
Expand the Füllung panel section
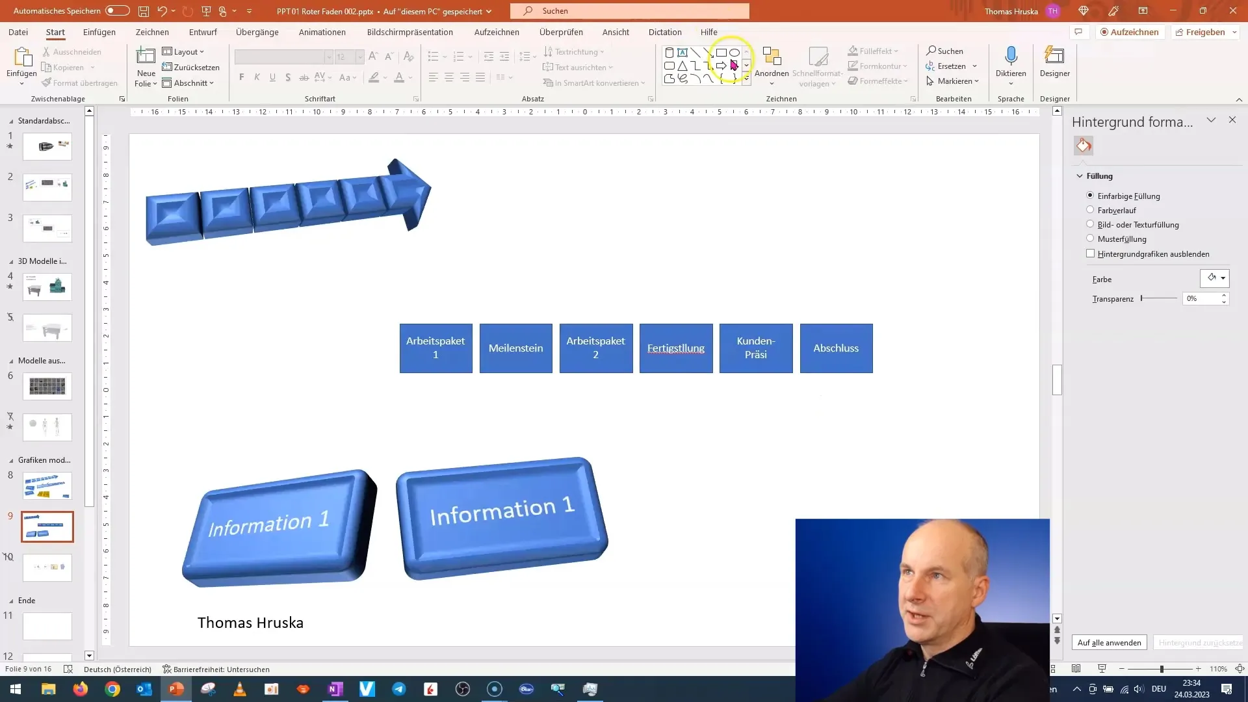click(x=1080, y=175)
